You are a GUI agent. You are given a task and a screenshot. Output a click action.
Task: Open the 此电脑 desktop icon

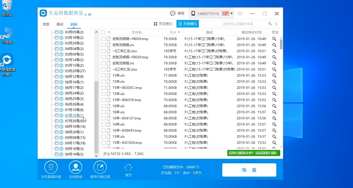click(7, 36)
